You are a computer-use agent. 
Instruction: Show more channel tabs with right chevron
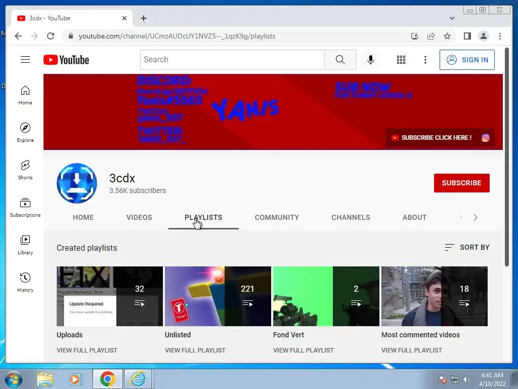pyautogui.click(x=476, y=217)
